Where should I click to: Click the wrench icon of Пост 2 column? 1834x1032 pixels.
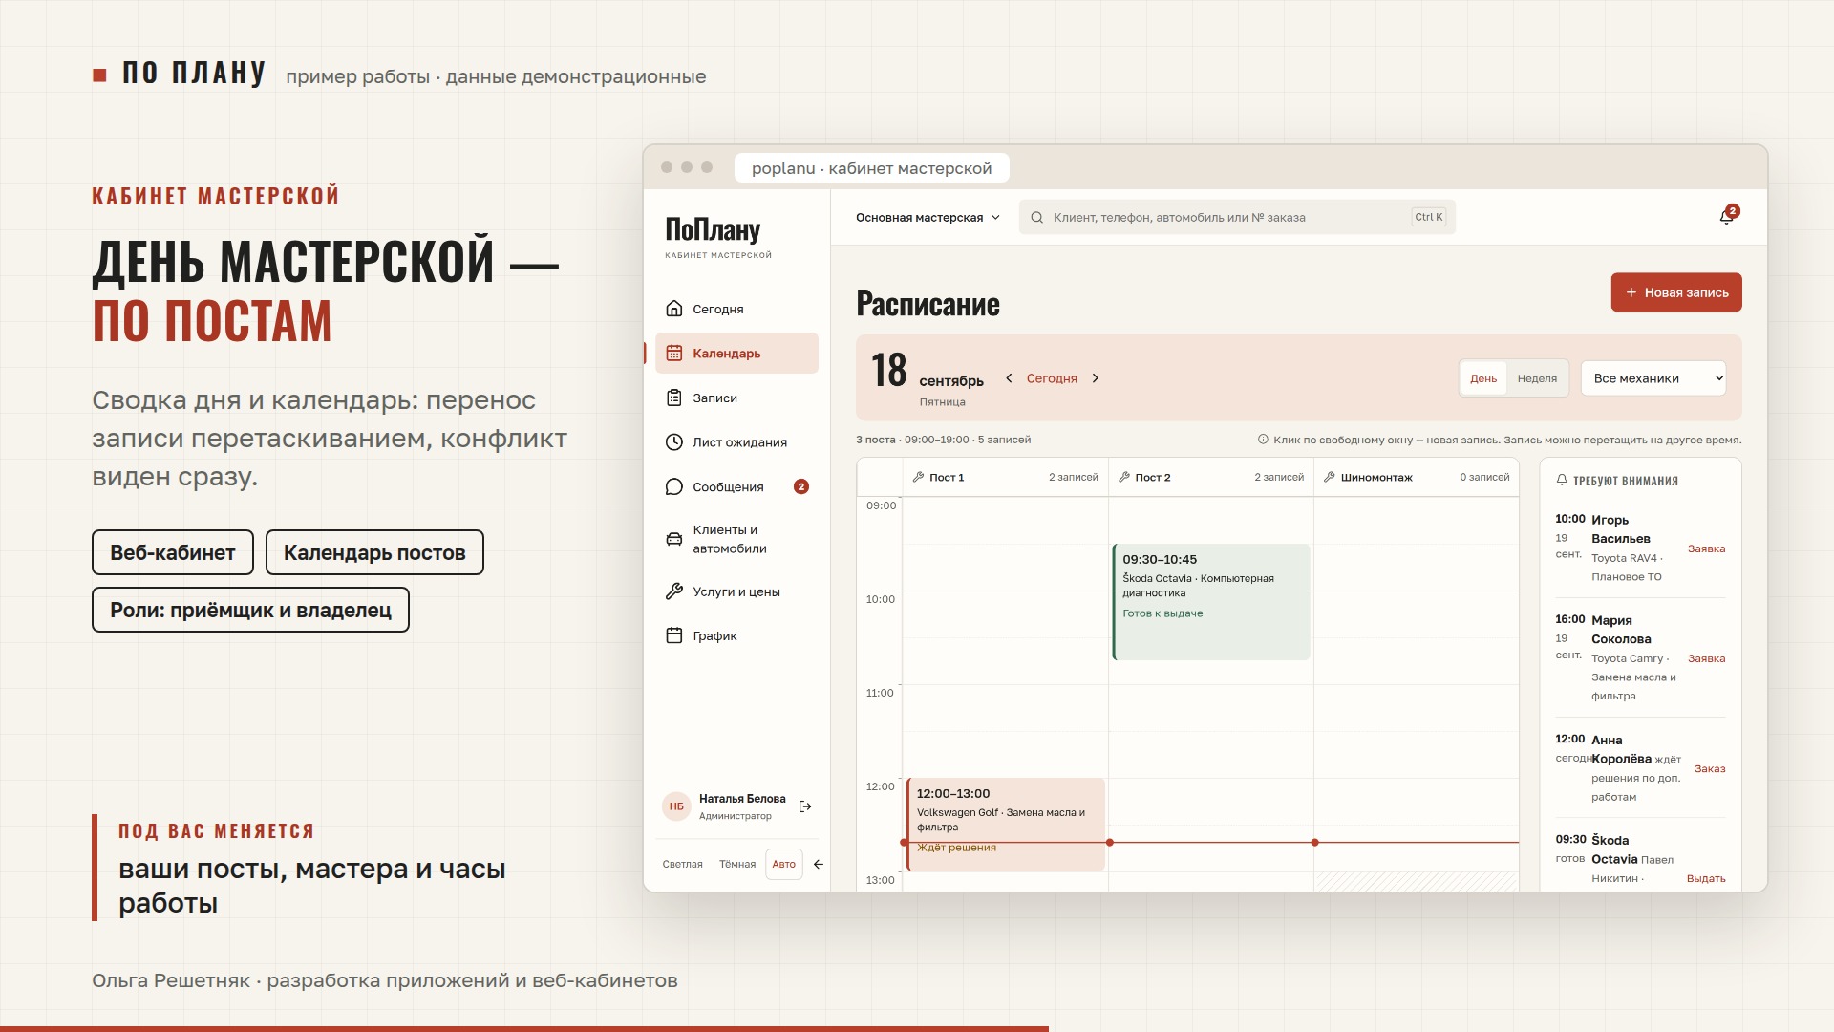tap(1124, 477)
